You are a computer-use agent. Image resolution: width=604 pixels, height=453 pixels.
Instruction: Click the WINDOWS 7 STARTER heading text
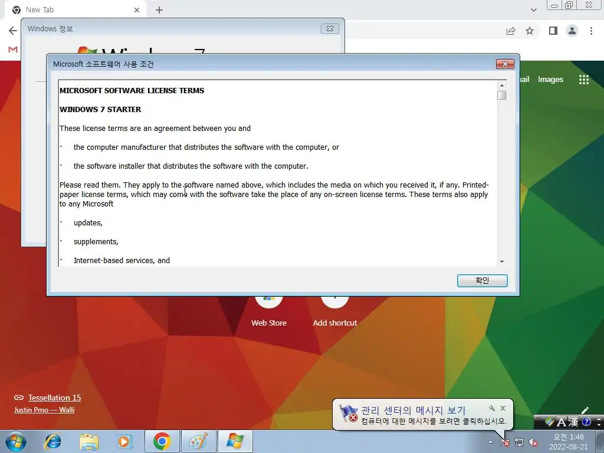pos(100,109)
